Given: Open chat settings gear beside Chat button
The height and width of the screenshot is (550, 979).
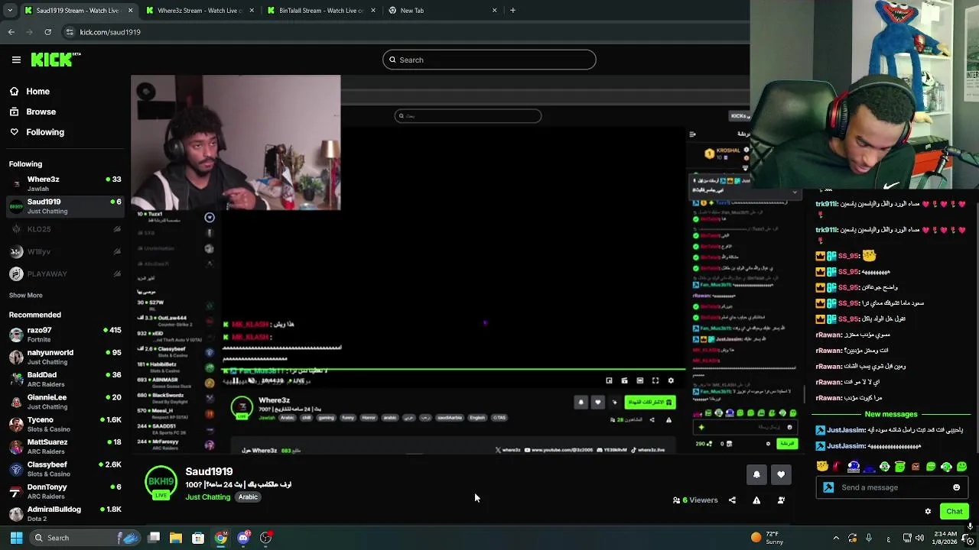Looking at the screenshot, I should (928, 512).
